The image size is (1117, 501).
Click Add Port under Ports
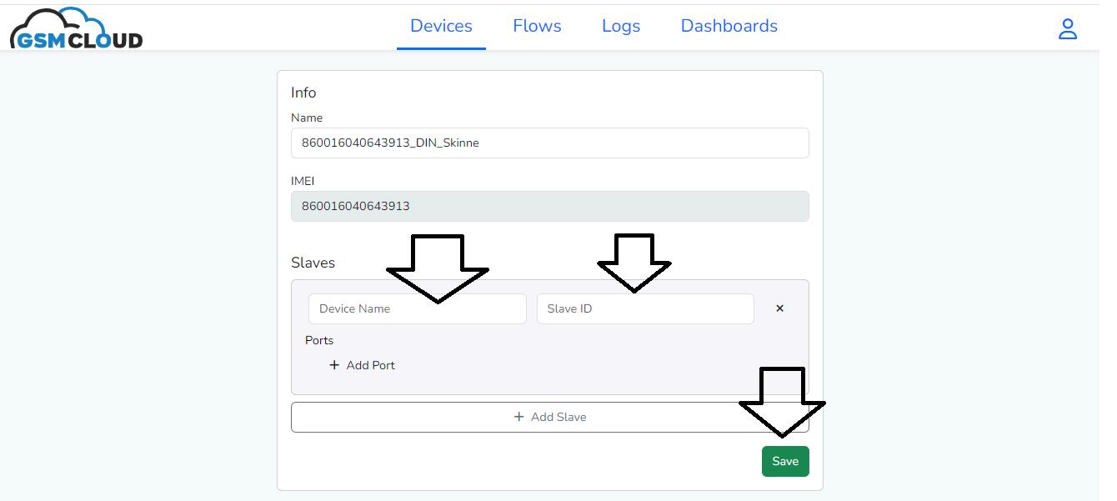[x=363, y=365]
